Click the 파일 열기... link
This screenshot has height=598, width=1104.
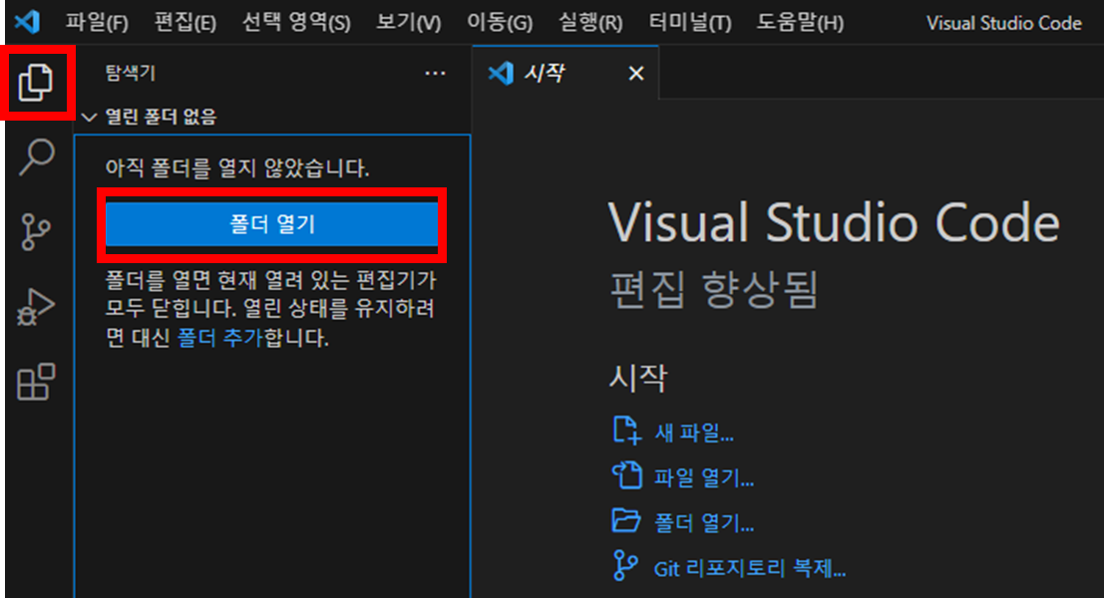click(704, 477)
